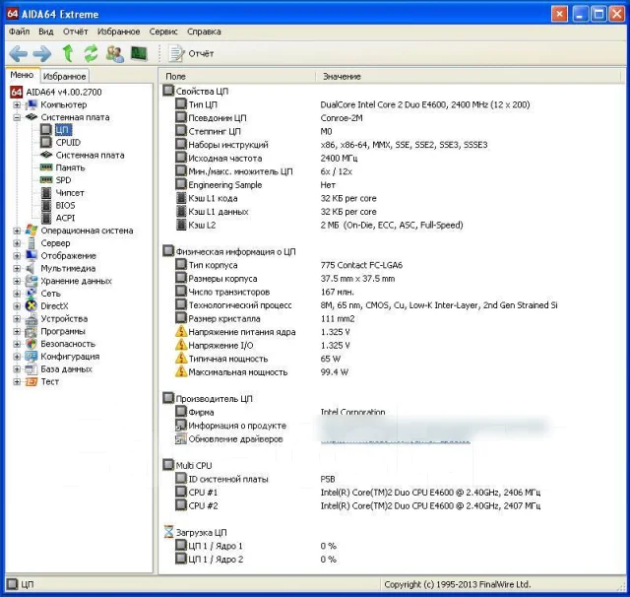Image resolution: width=630 pixels, height=597 pixels.
Task: Open the SPD tree item
Action: (63, 180)
